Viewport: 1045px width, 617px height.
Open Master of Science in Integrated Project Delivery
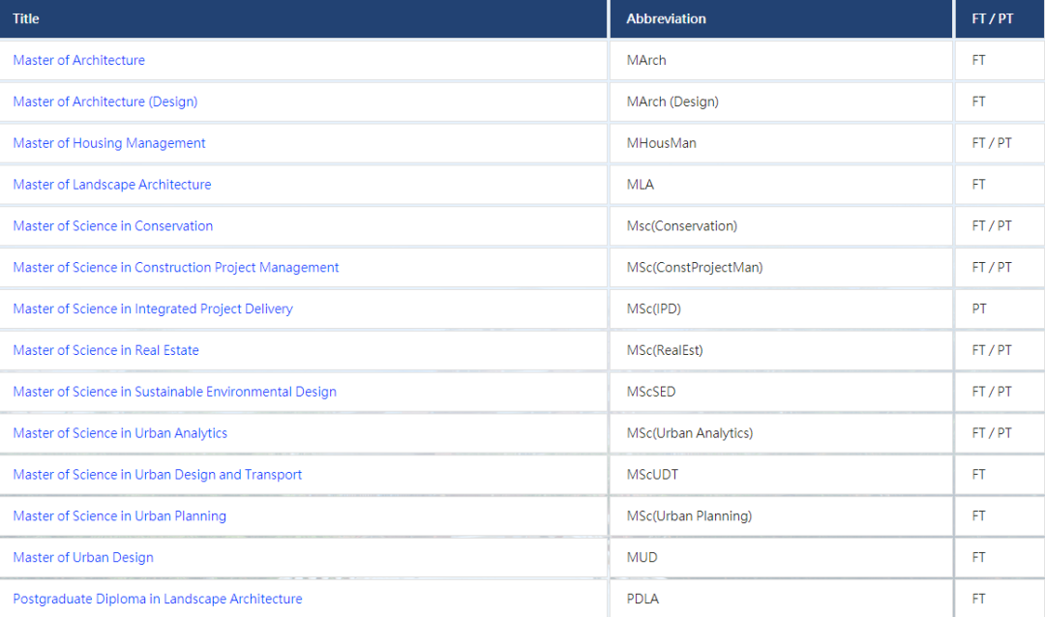(x=153, y=309)
